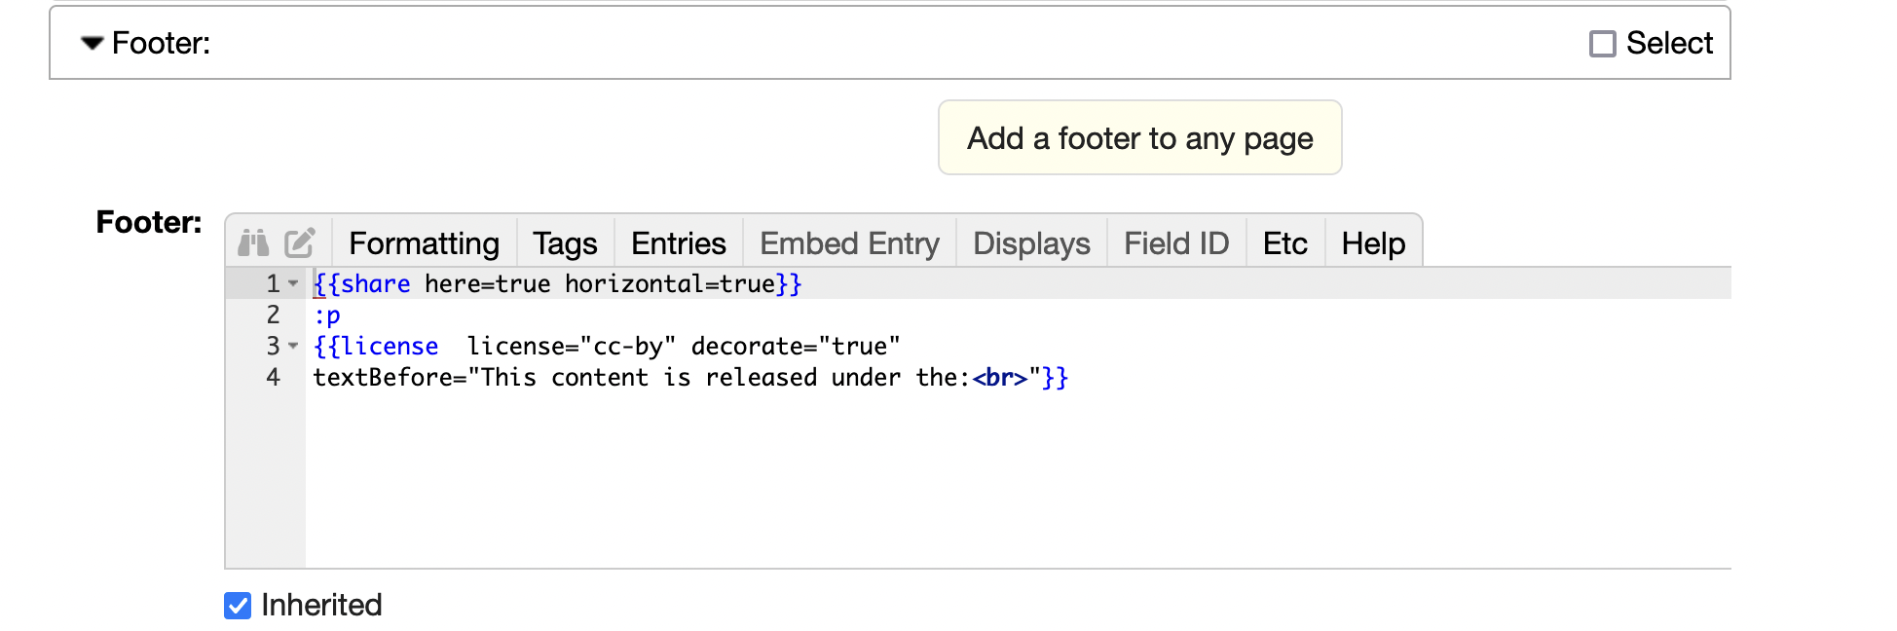Click line number 4 in the gutter

[x=273, y=378]
